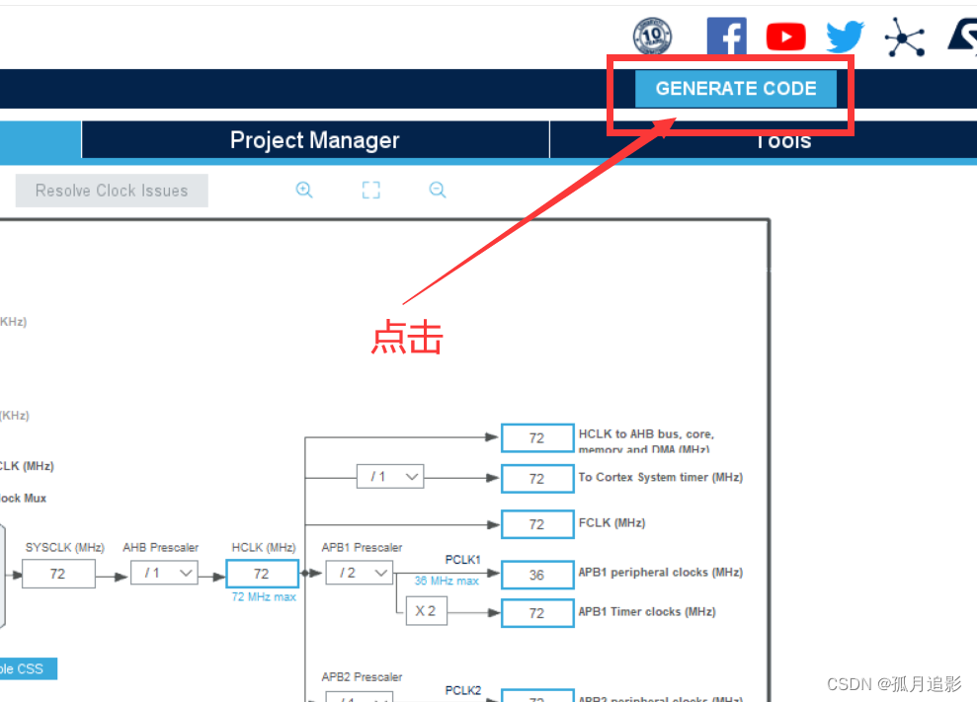Open the YouTube icon link
977x702 pixels.
[785, 37]
